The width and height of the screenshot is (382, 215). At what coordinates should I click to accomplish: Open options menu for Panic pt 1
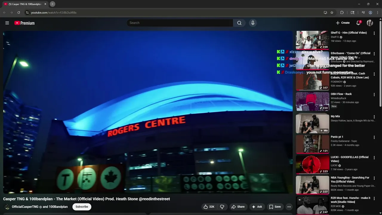point(374,137)
